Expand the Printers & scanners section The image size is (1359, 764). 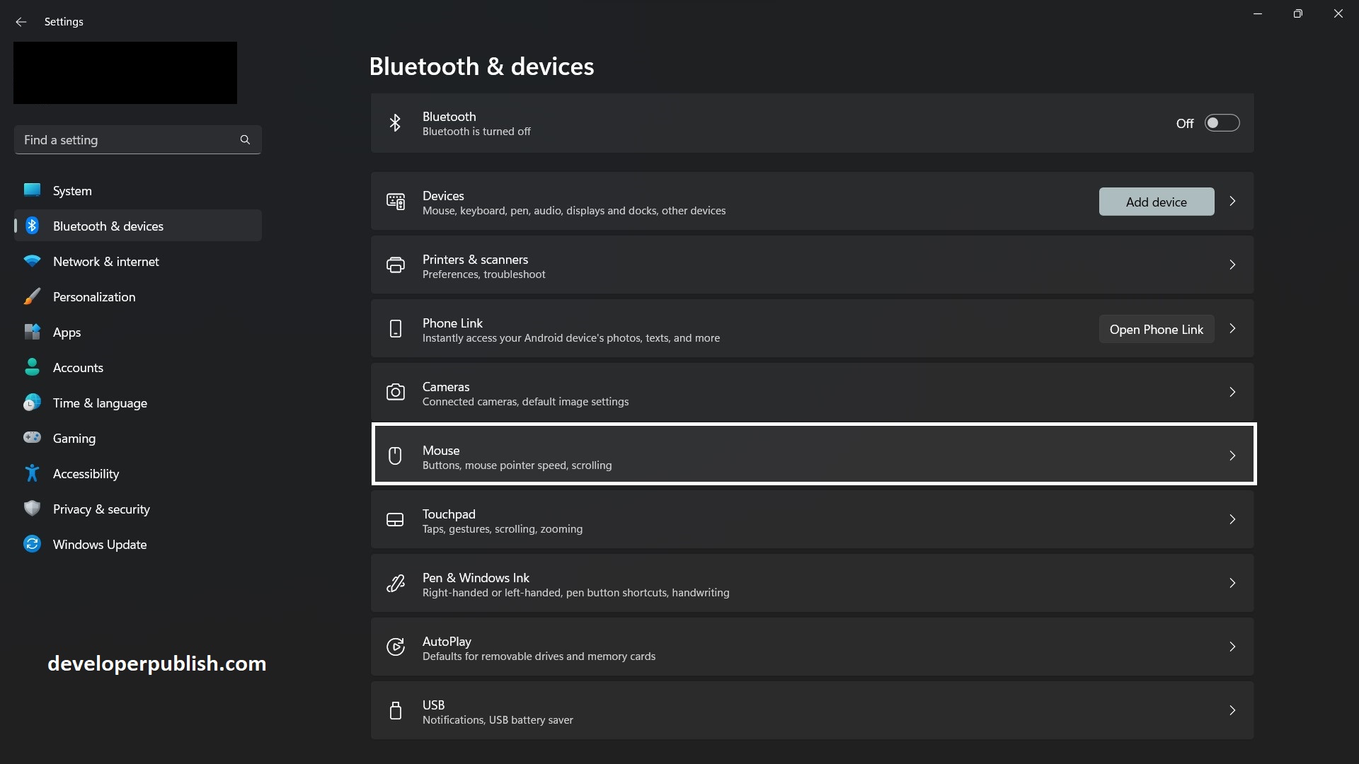click(1232, 265)
